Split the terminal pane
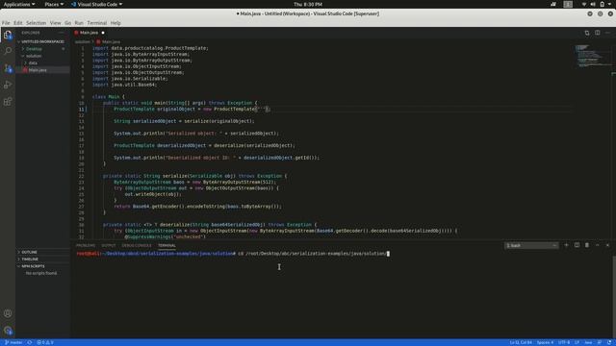 click(x=577, y=245)
